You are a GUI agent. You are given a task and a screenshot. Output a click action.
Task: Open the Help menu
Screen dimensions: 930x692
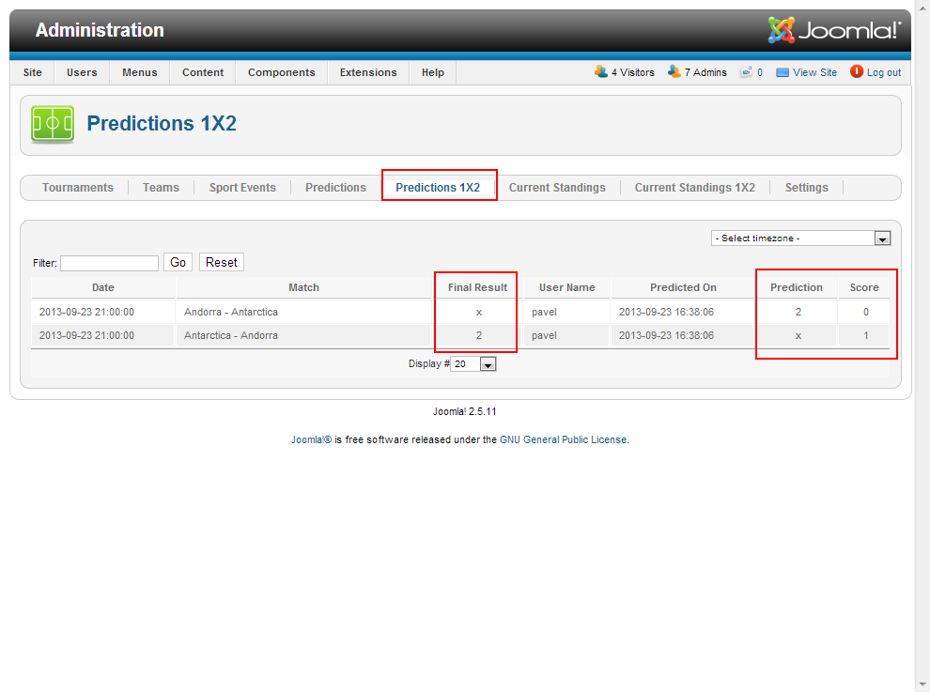(x=433, y=72)
